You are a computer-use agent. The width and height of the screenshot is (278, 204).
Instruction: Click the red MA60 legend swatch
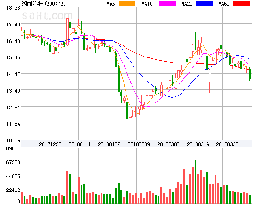pos(241,3)
